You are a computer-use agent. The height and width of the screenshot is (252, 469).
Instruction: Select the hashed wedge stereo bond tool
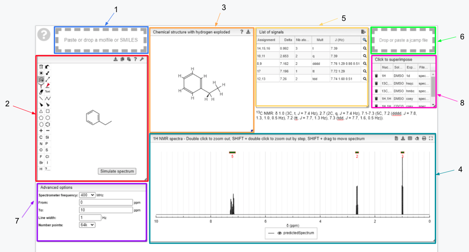[48, 105]
